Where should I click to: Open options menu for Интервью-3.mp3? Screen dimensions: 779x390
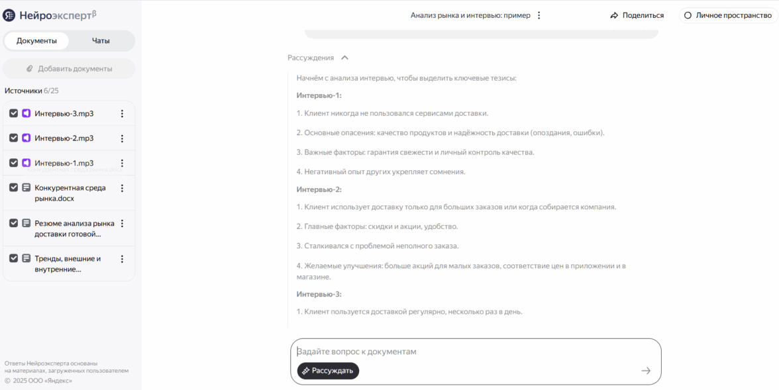(x=122, y=114)
